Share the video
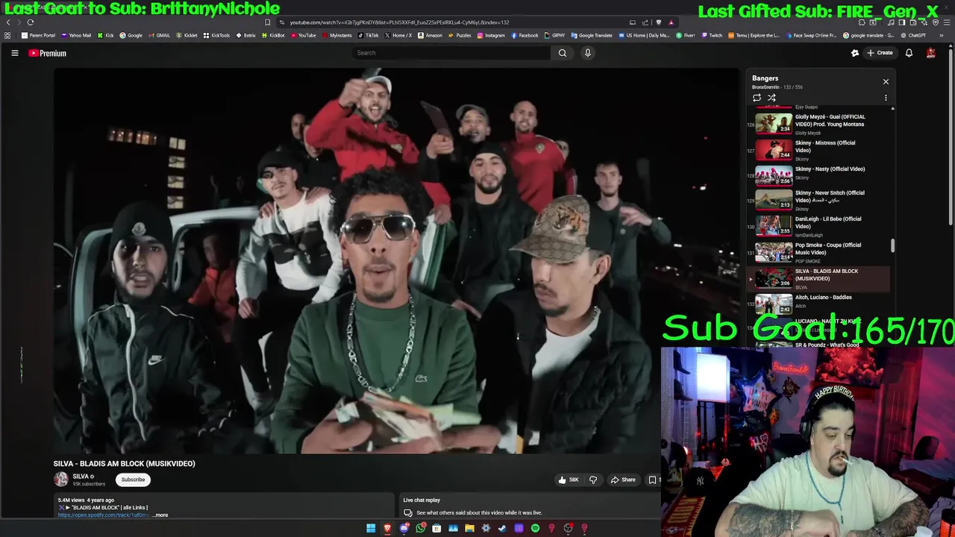The height and width of the screenshot is (537, 955). [x=623, y=480]
